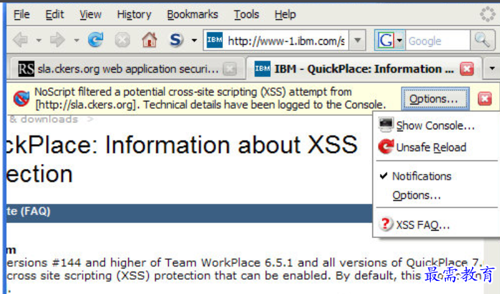Open the View menu
This screenshot has width=500, height=294.
90,14
